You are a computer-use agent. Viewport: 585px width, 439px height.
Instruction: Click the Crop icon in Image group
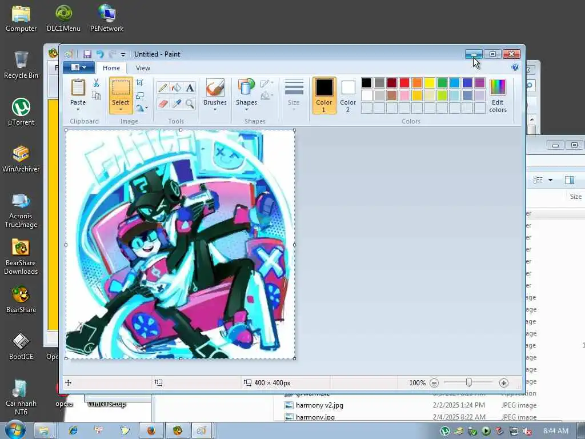140,83
